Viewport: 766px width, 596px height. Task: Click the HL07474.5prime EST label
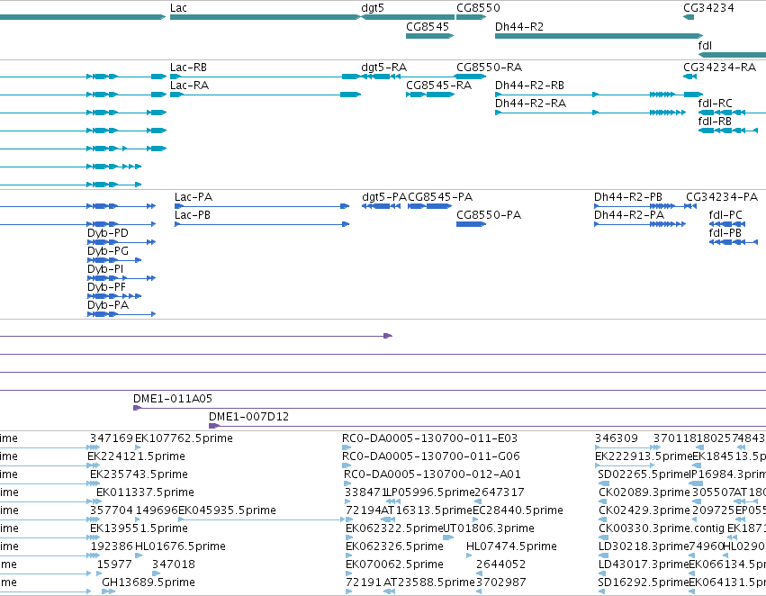pyautogui.click(x=511, y=546)
